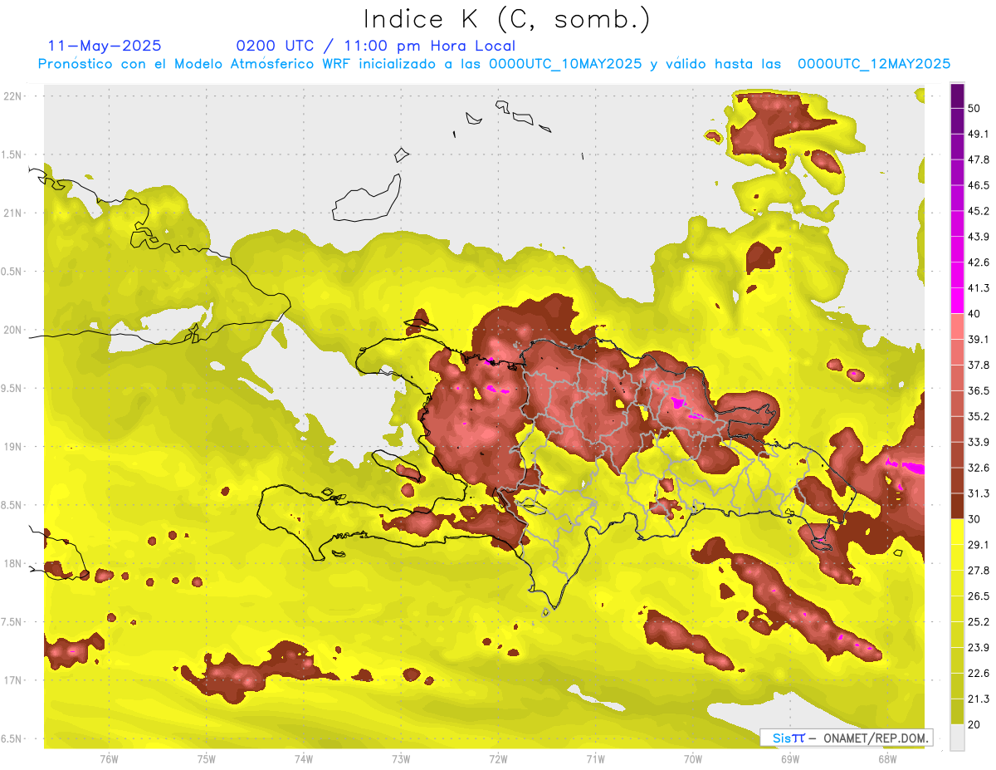This screenshot has width=996, height=770.
Task: Click the dark brown swatch between 30 and 31.3
Action: (x=957, y=506)
